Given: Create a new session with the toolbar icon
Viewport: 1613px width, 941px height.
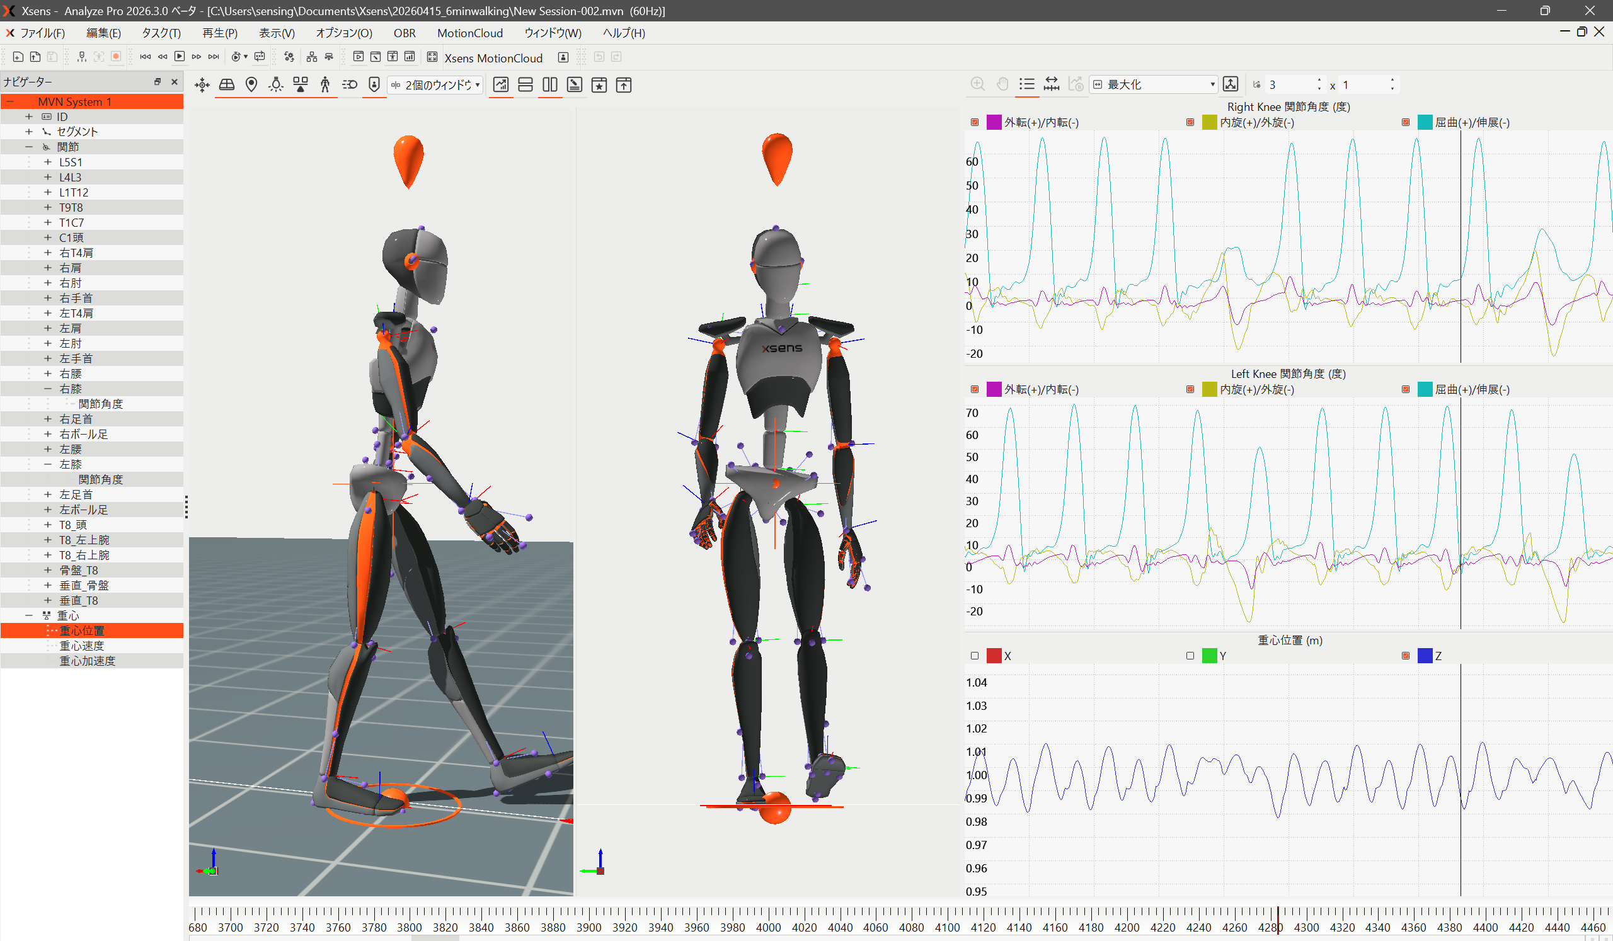Looking at the screenshot, I should click(18, 57).
